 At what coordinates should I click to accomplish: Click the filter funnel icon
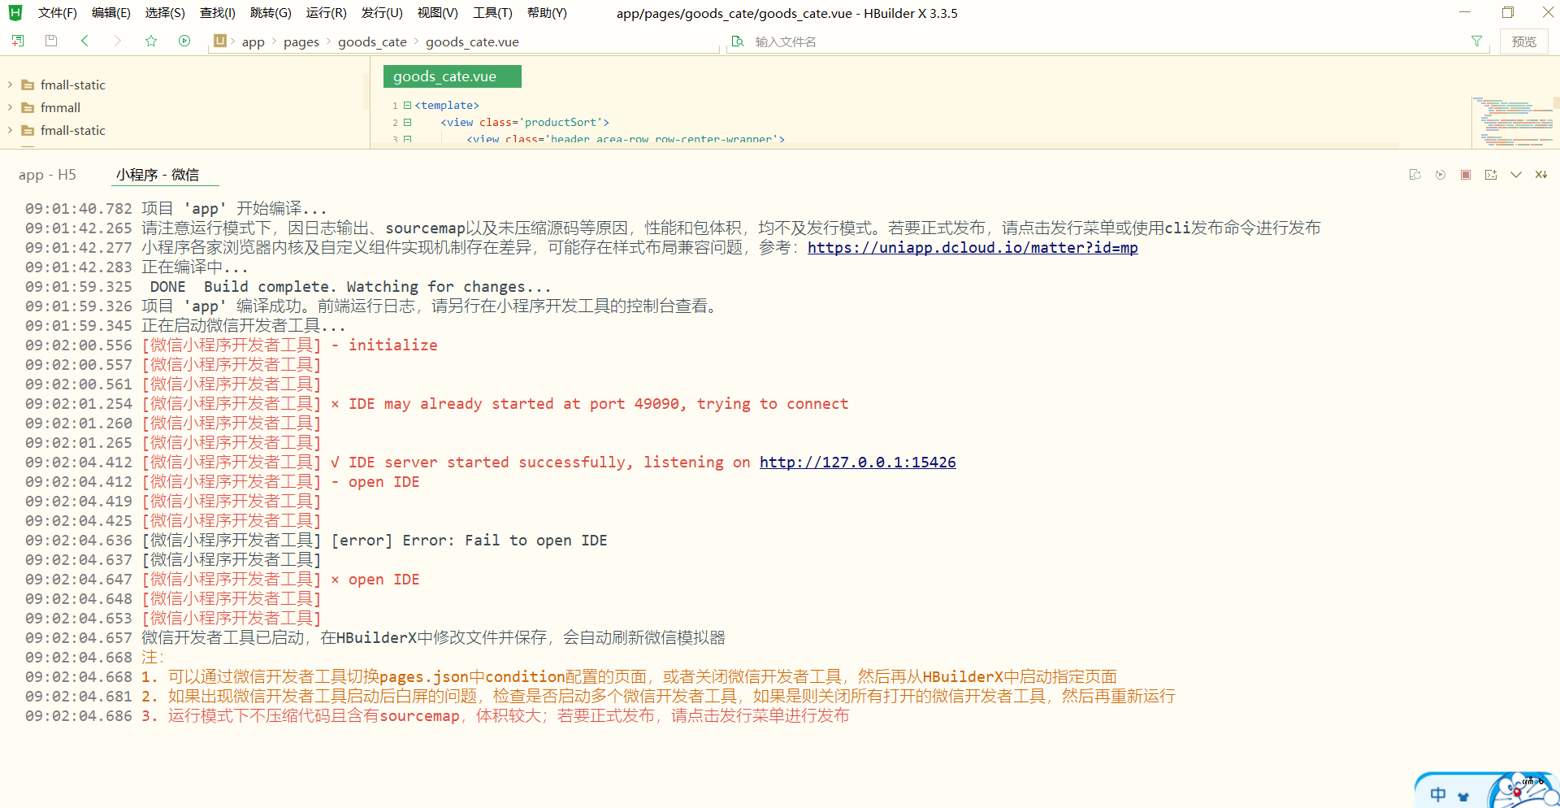click(1476, 41)
